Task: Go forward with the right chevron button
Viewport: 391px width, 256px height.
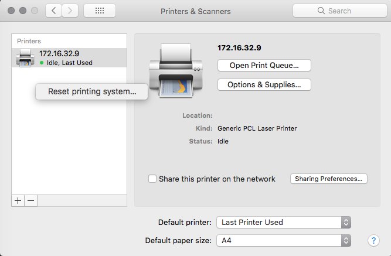Action: click(x=70, y=11)
